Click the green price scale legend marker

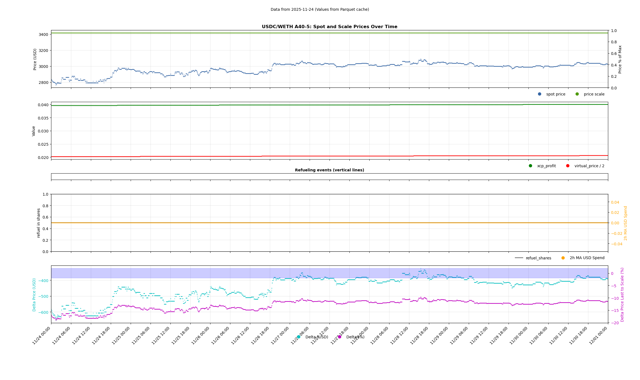click(577, 94)
